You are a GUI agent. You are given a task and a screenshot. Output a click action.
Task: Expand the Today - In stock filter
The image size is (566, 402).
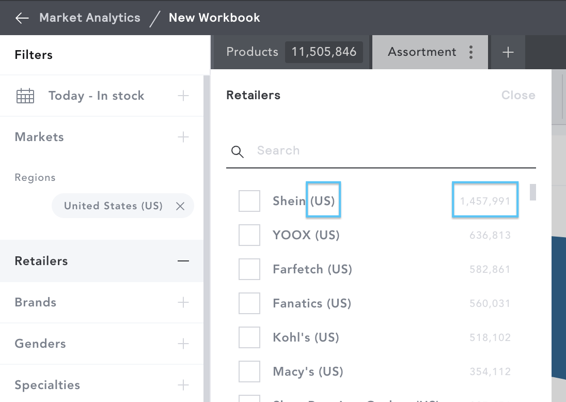(183, 96)
